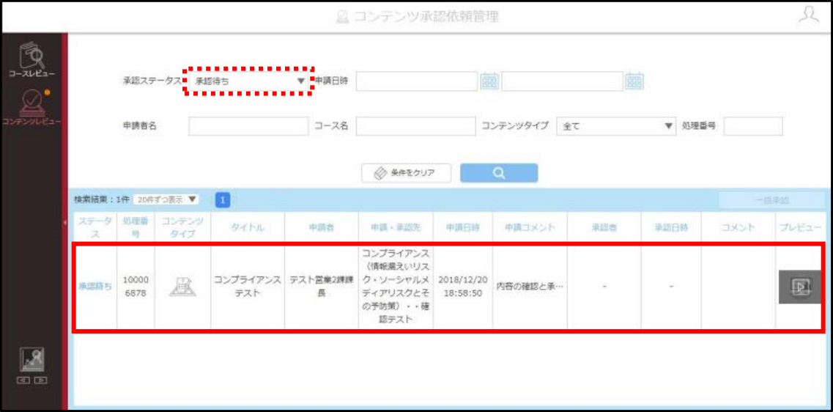Viewport: 833px width, 412px height.
Task: Click the user profile icon in header
Action: pos(809,15)
